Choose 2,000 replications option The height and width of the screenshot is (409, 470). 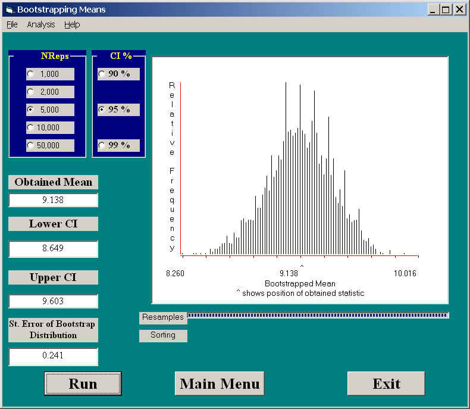click(30, 92)
